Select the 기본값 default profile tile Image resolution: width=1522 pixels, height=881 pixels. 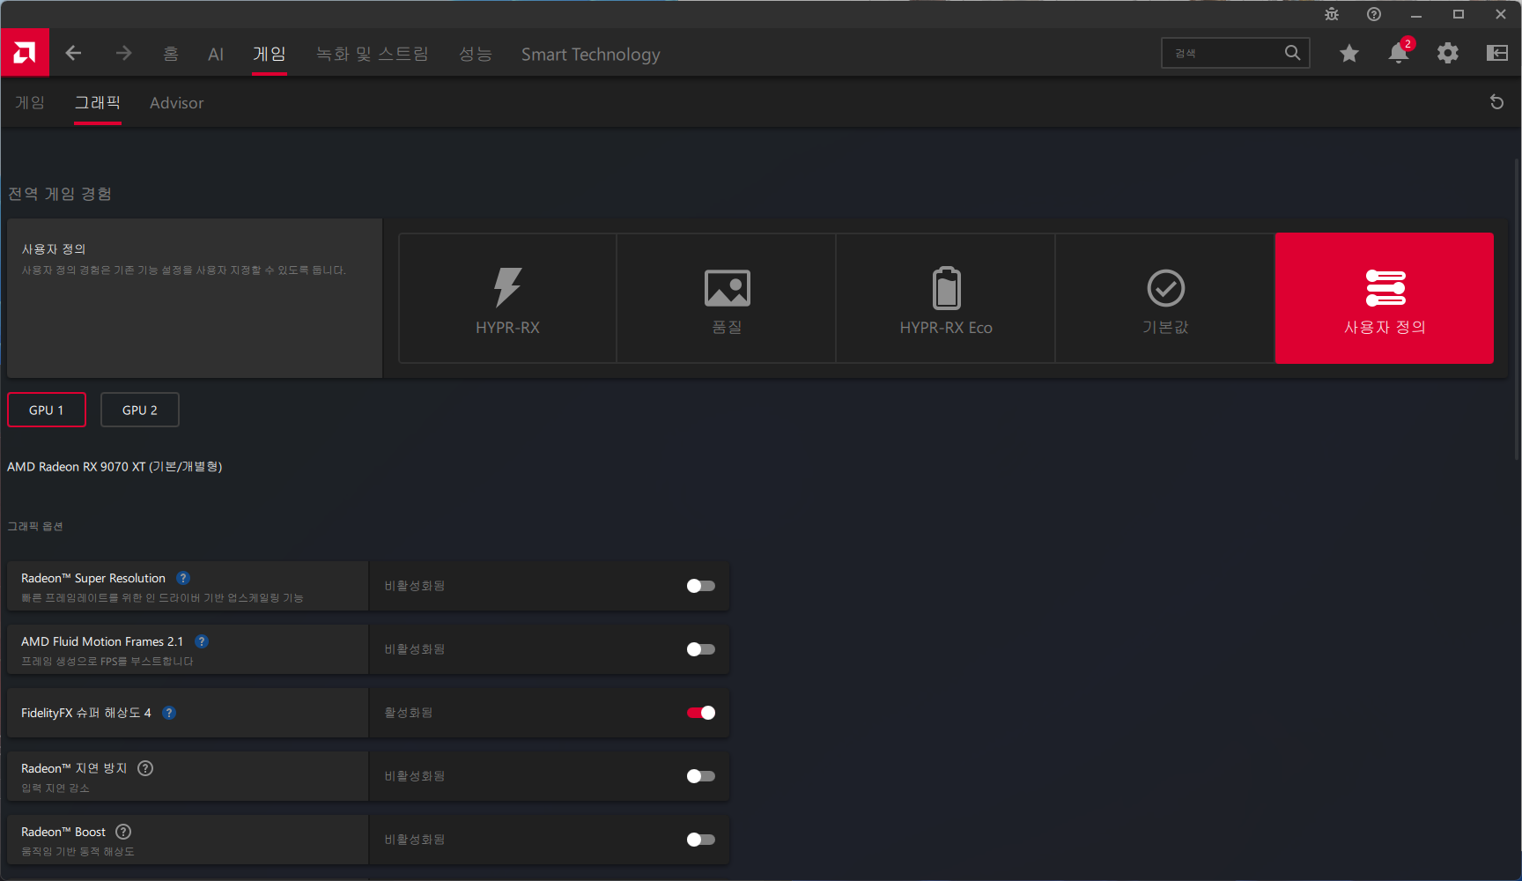click(1165, 299)
